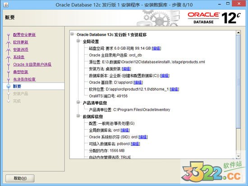This screenshot has height=186, width=248.
Task: Go to the 典型安装 step
Action: (x=21, y=72)
